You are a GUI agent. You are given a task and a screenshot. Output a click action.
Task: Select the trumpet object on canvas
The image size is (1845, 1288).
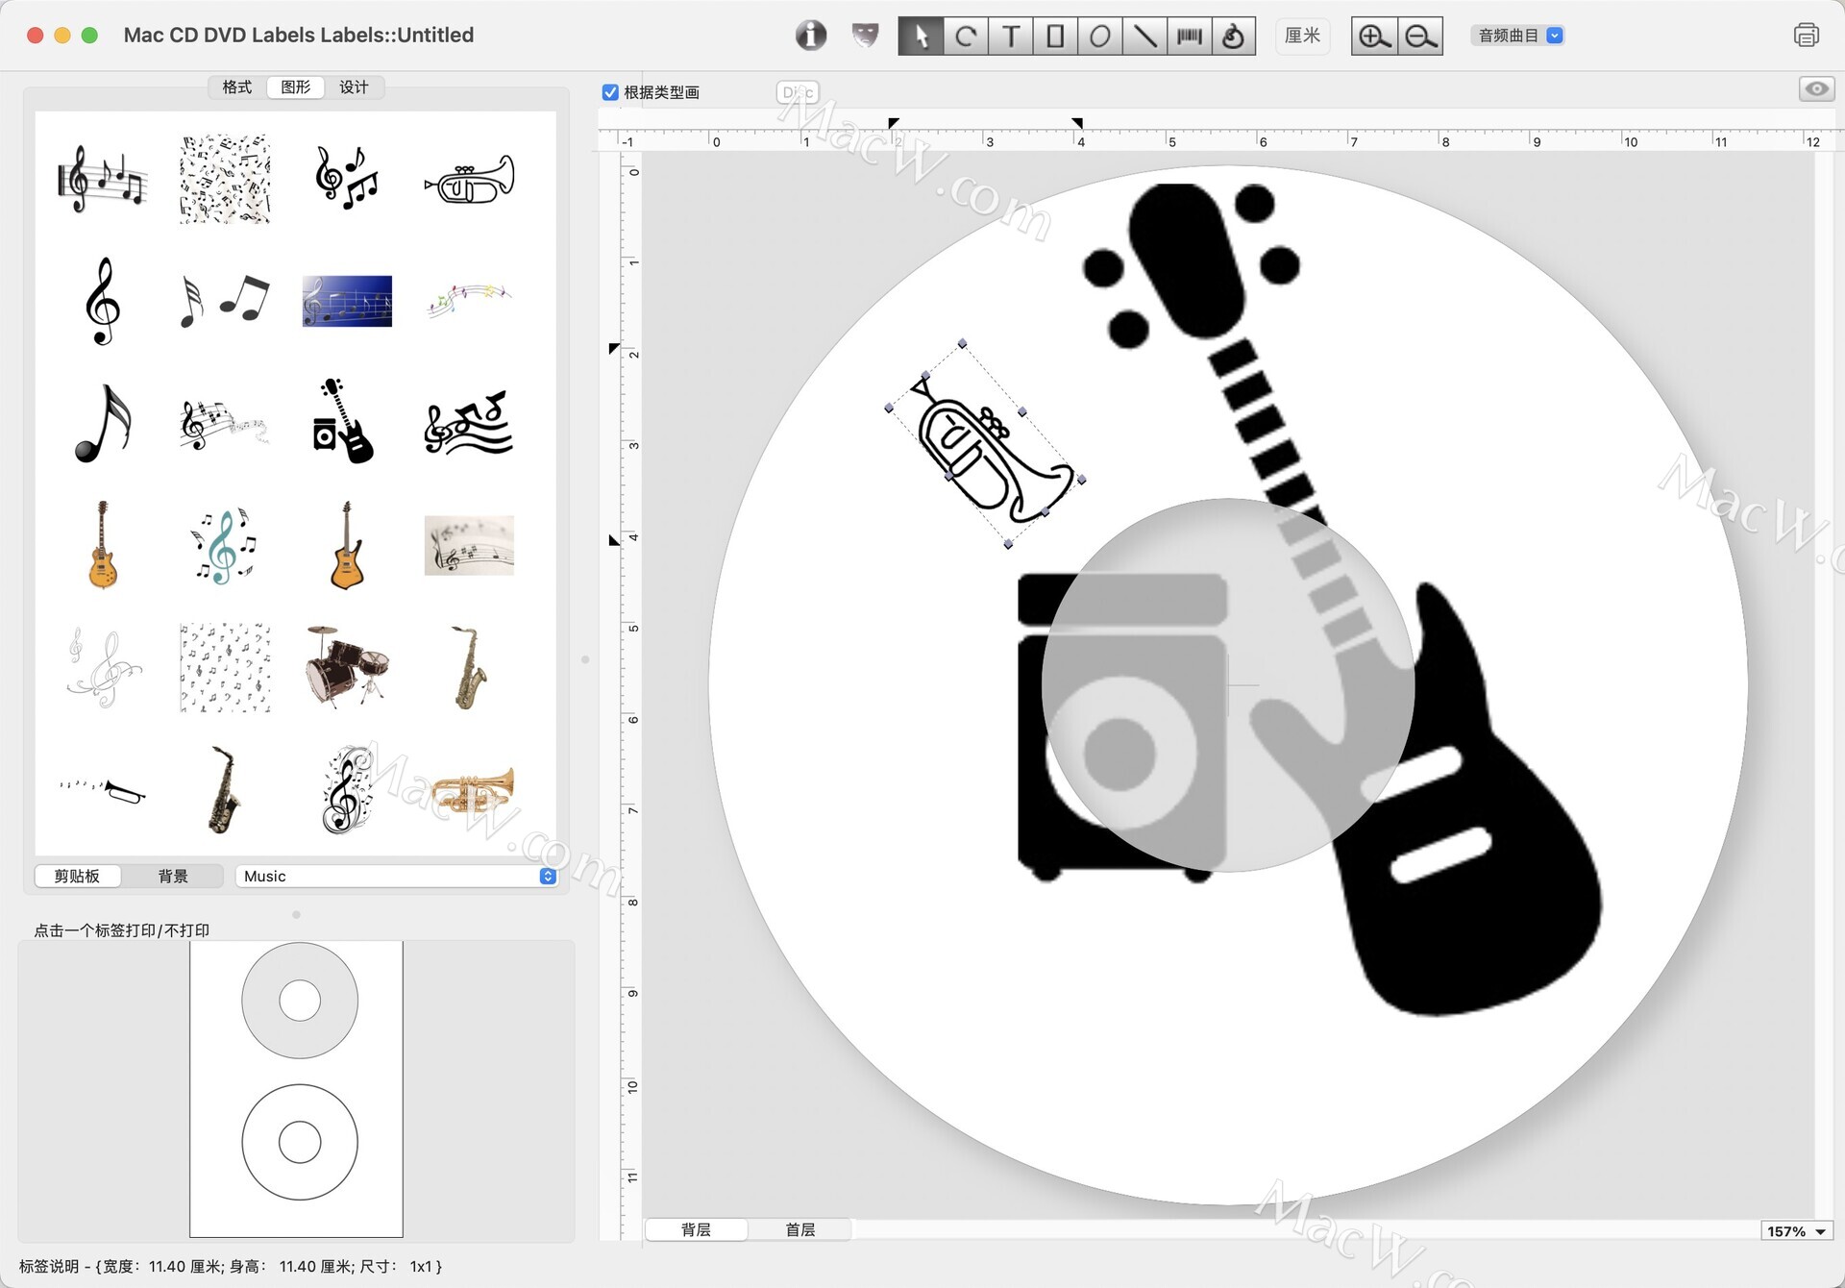pos(986,444)
